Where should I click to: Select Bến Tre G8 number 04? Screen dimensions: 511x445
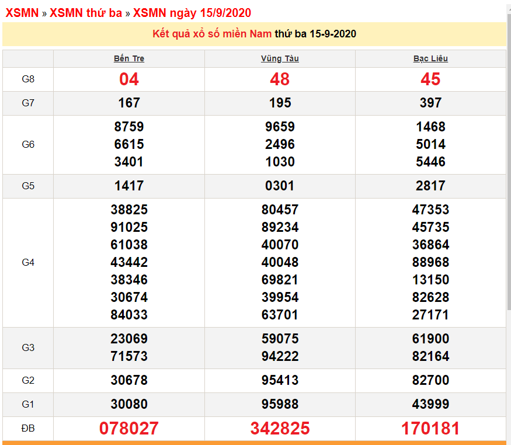pos(128,79)
